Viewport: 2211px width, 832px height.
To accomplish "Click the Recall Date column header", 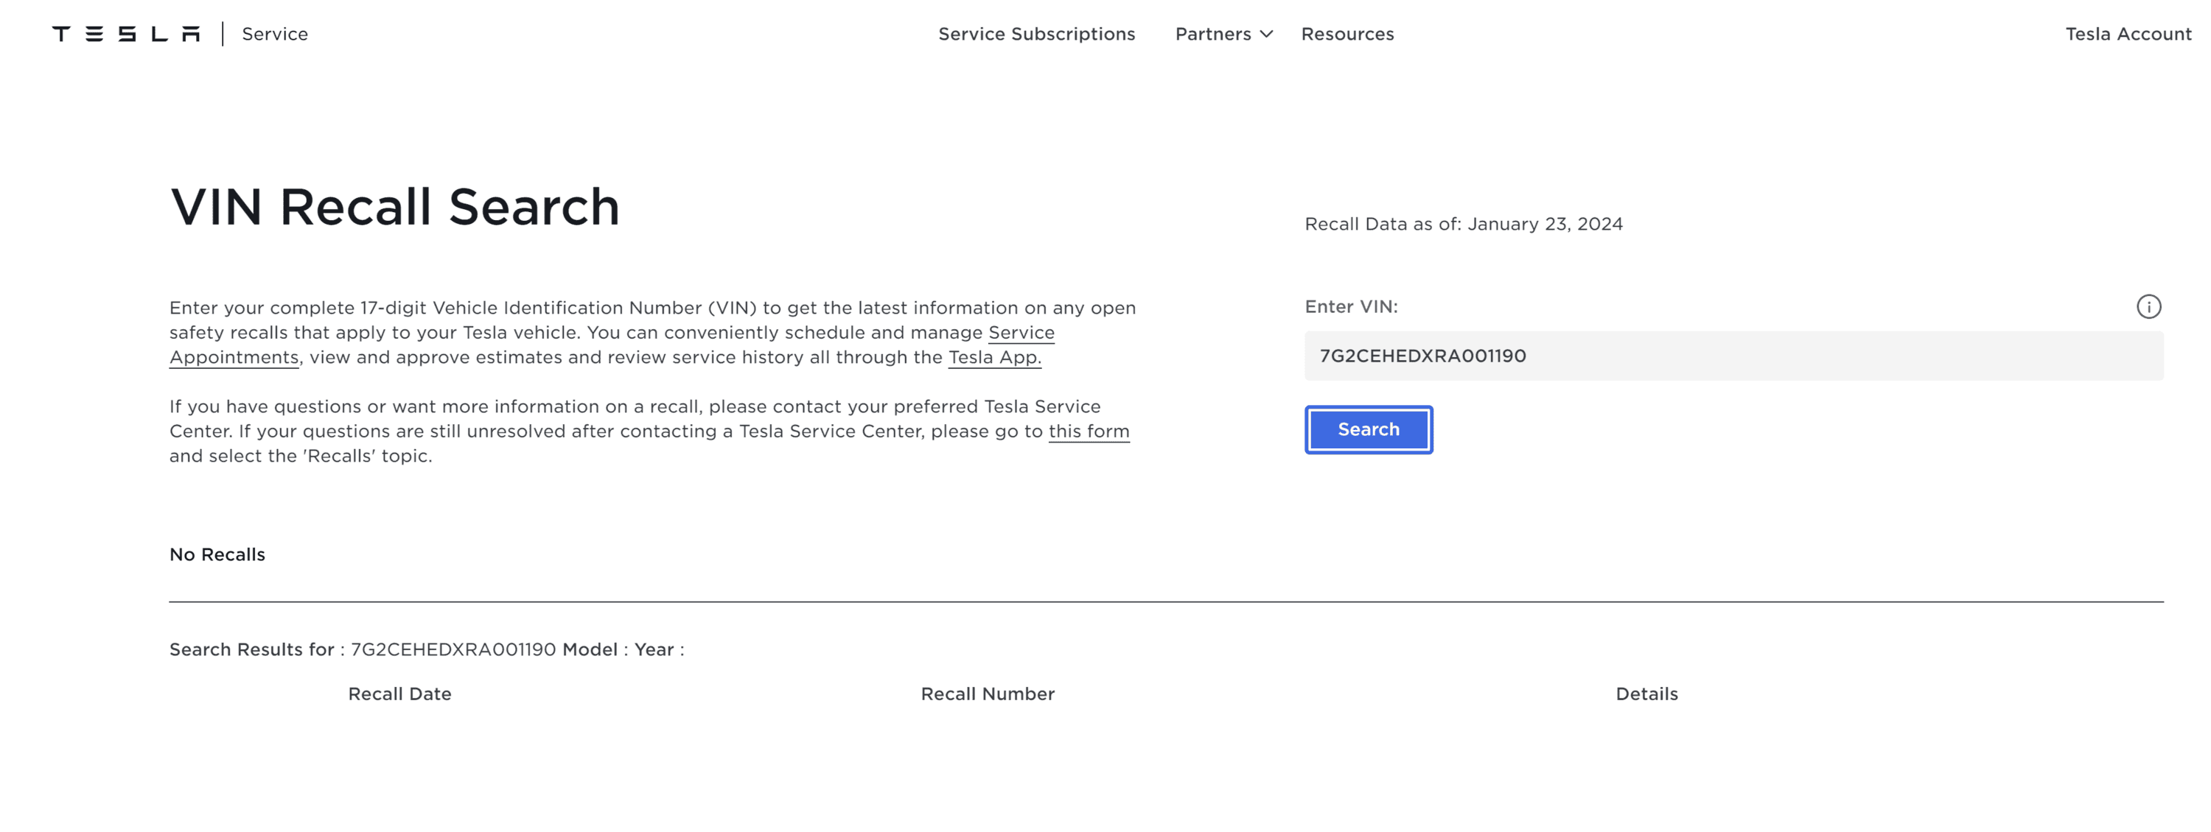I will click(x=399, y=694).
